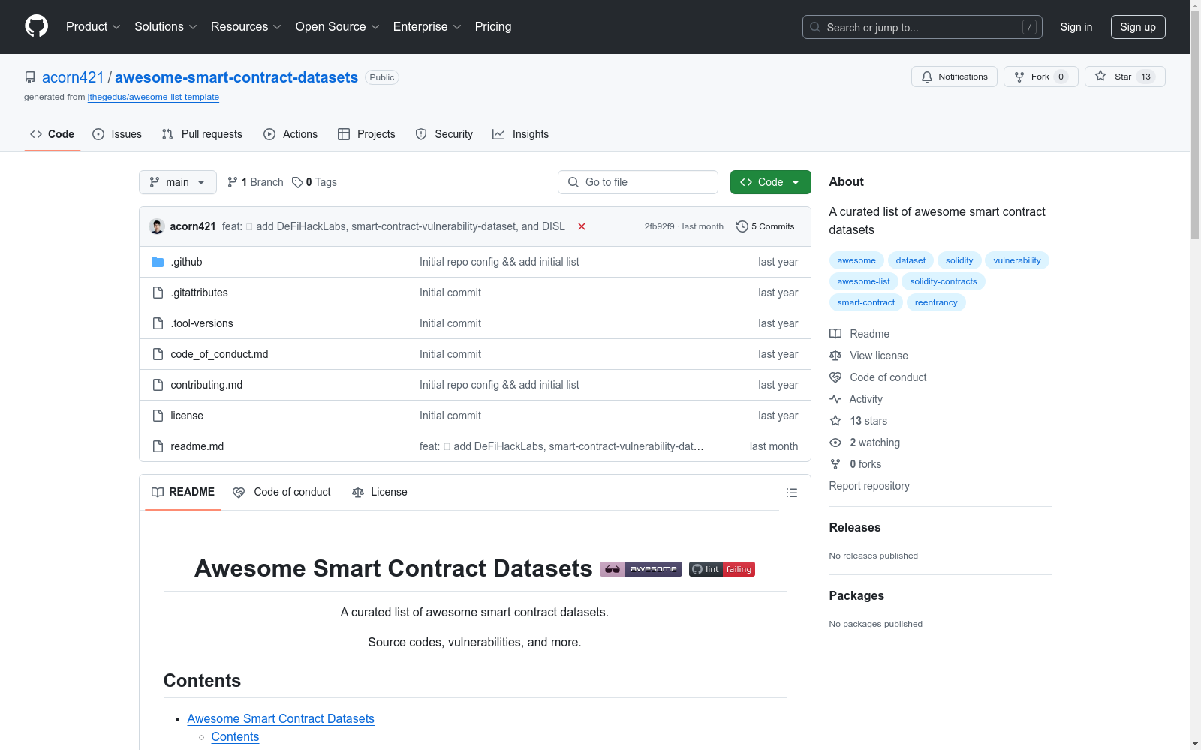View the 0 Tags link
Screen dimensions: 1201x750
(x=315, y=182)
